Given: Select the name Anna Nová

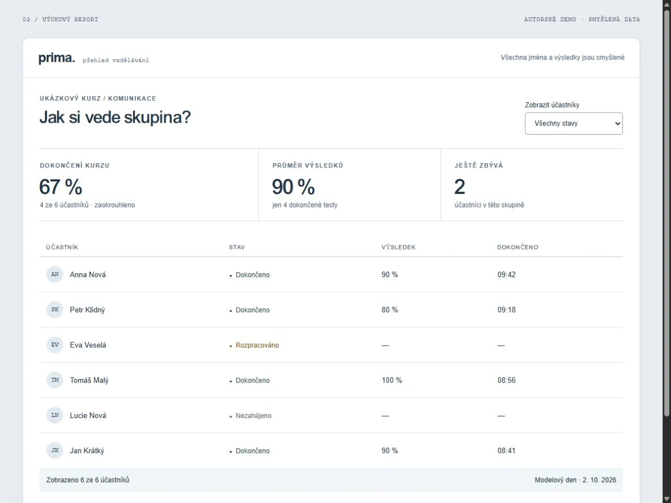Looking at the screenshot, I should pos(88,274).
